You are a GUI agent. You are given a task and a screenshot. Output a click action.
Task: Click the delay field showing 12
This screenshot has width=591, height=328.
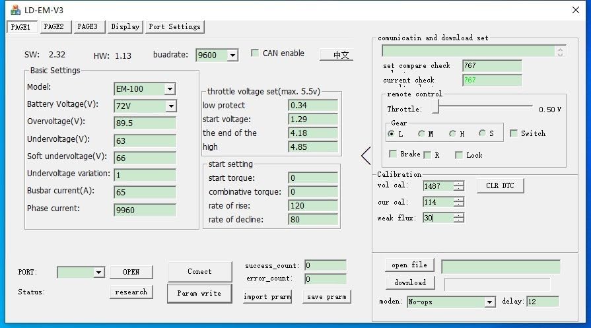pyautogui.click(x=543, y=302)
